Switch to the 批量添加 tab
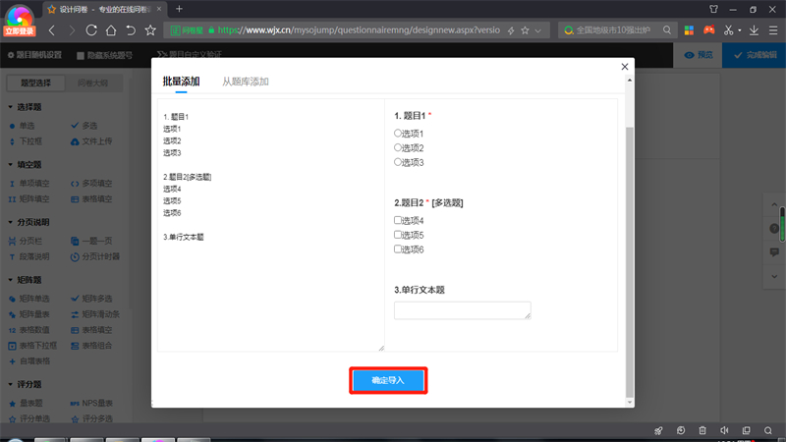The width and height of the screenshot is (786, 442). click(x=181, y=82)
